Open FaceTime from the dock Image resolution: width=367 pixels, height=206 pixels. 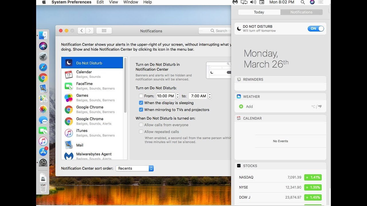pos(43,131)
